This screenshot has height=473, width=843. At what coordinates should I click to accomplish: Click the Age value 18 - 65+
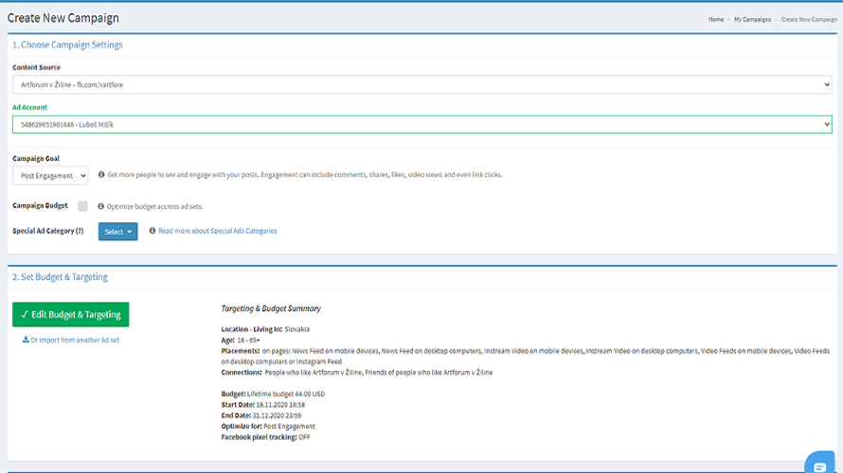pyautogui.click(x=248, y=340)
